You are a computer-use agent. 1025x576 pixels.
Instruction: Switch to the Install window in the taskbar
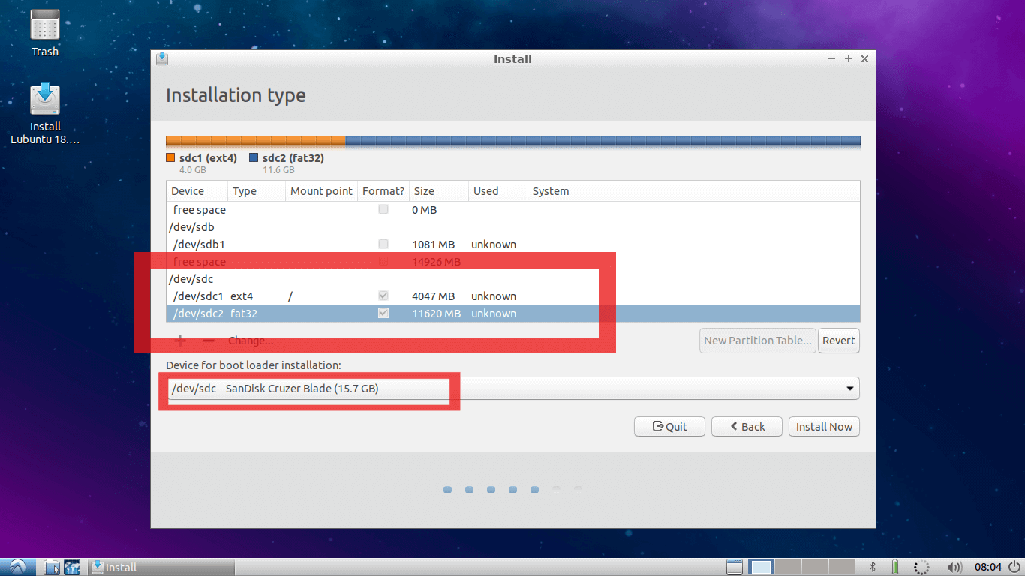[x=120, y=567]
